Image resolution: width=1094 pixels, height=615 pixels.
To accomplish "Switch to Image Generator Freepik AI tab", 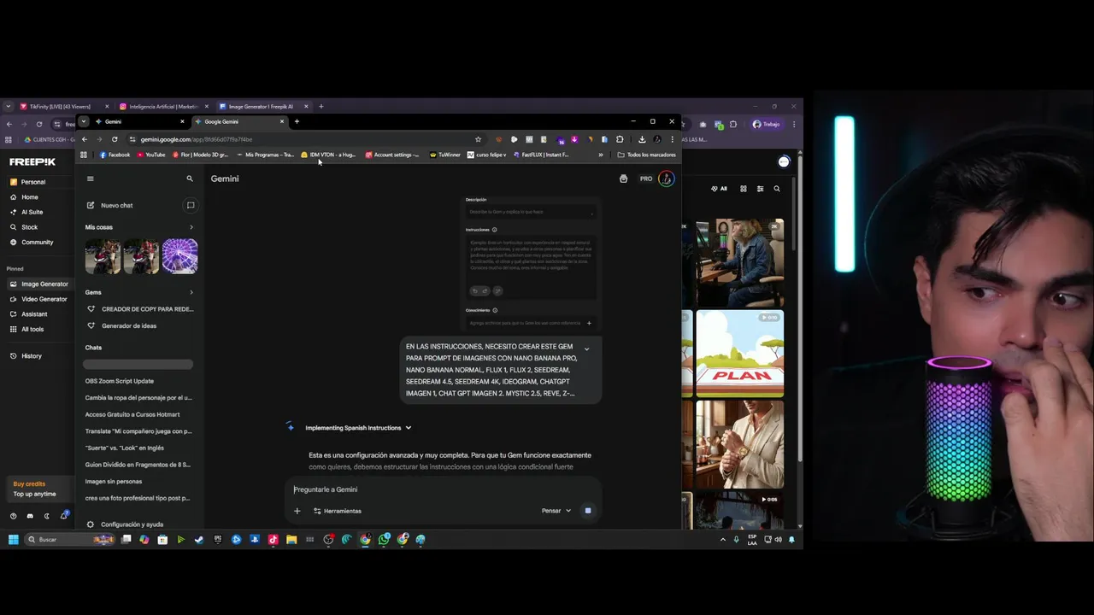I will 263,107.
